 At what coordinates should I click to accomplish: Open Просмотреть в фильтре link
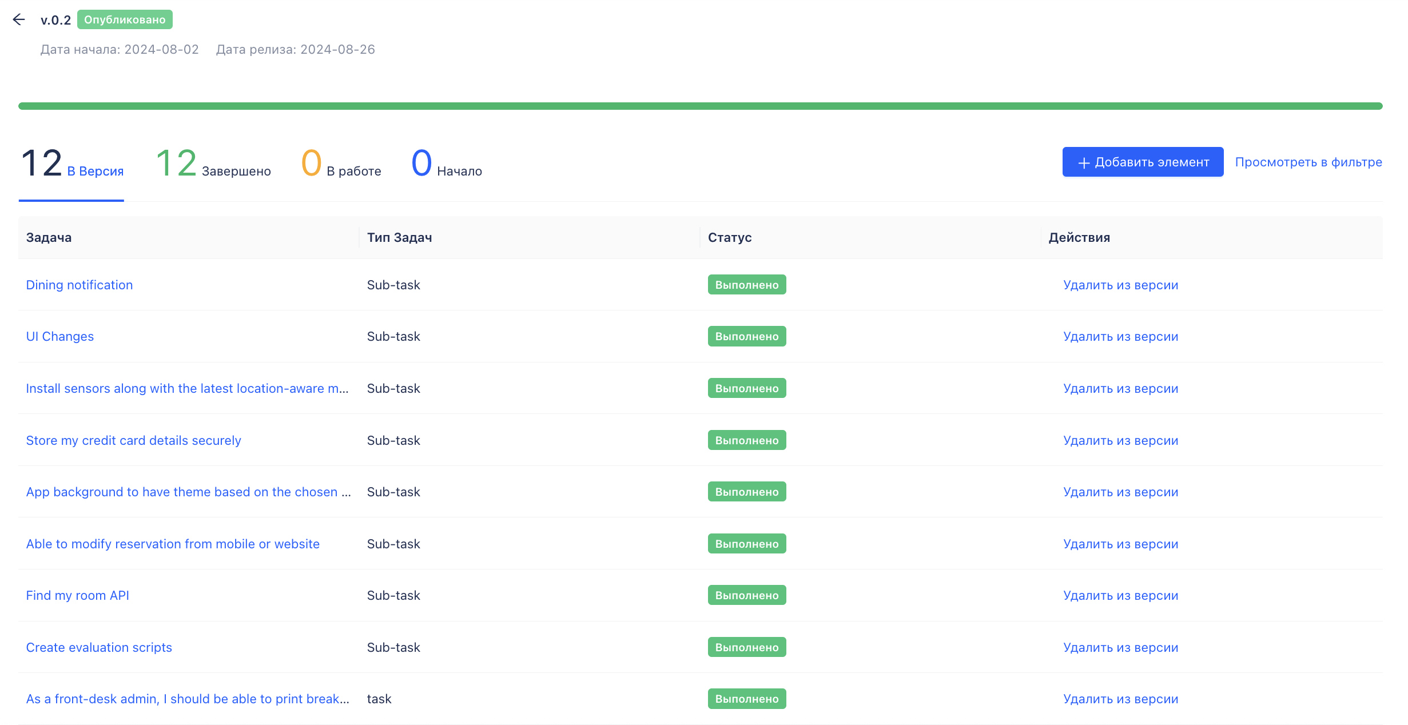(1308, 162)
